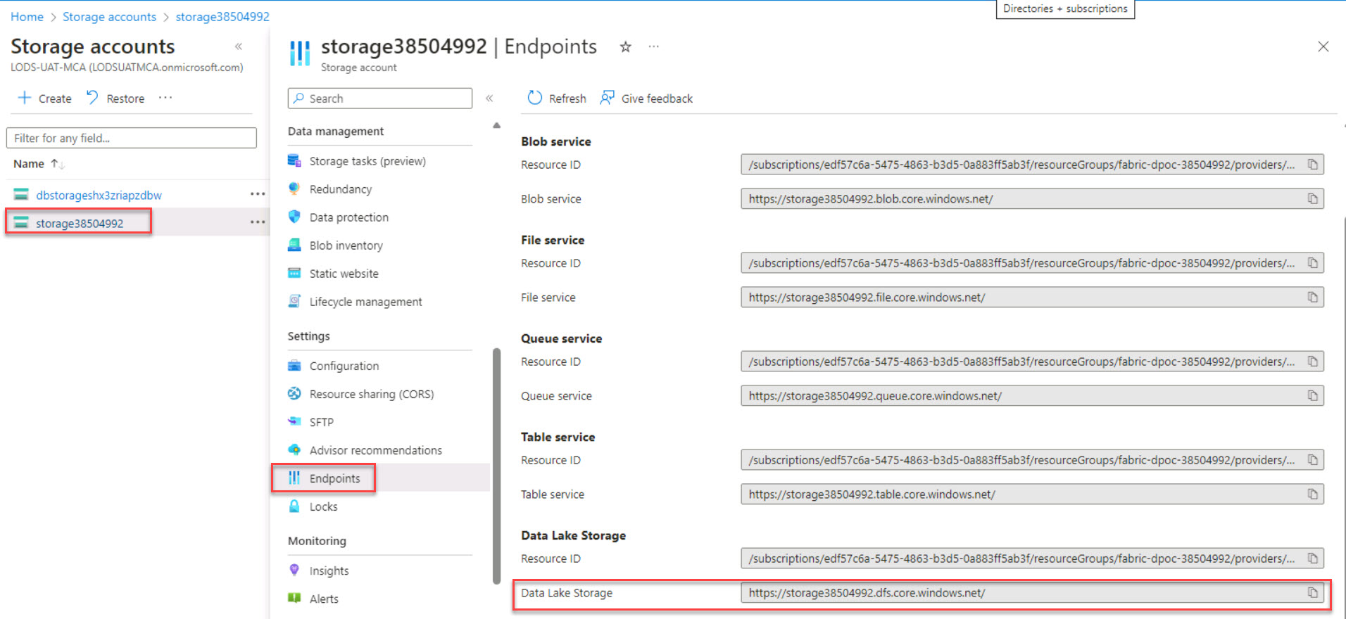Copy the File service Resource ID
Image resolution: width=1346 pixels, height=619 pixels.
click(1312, 263)
